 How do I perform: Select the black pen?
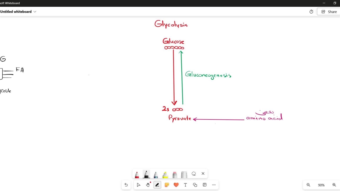[x=146, y=174]
